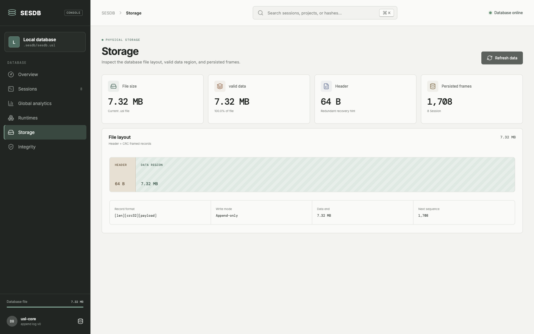The height and width of the screenshot is (334, 534).
Task: Click the Sessions count badge 8
Action: pyautogui.click(x=81, y=89)
